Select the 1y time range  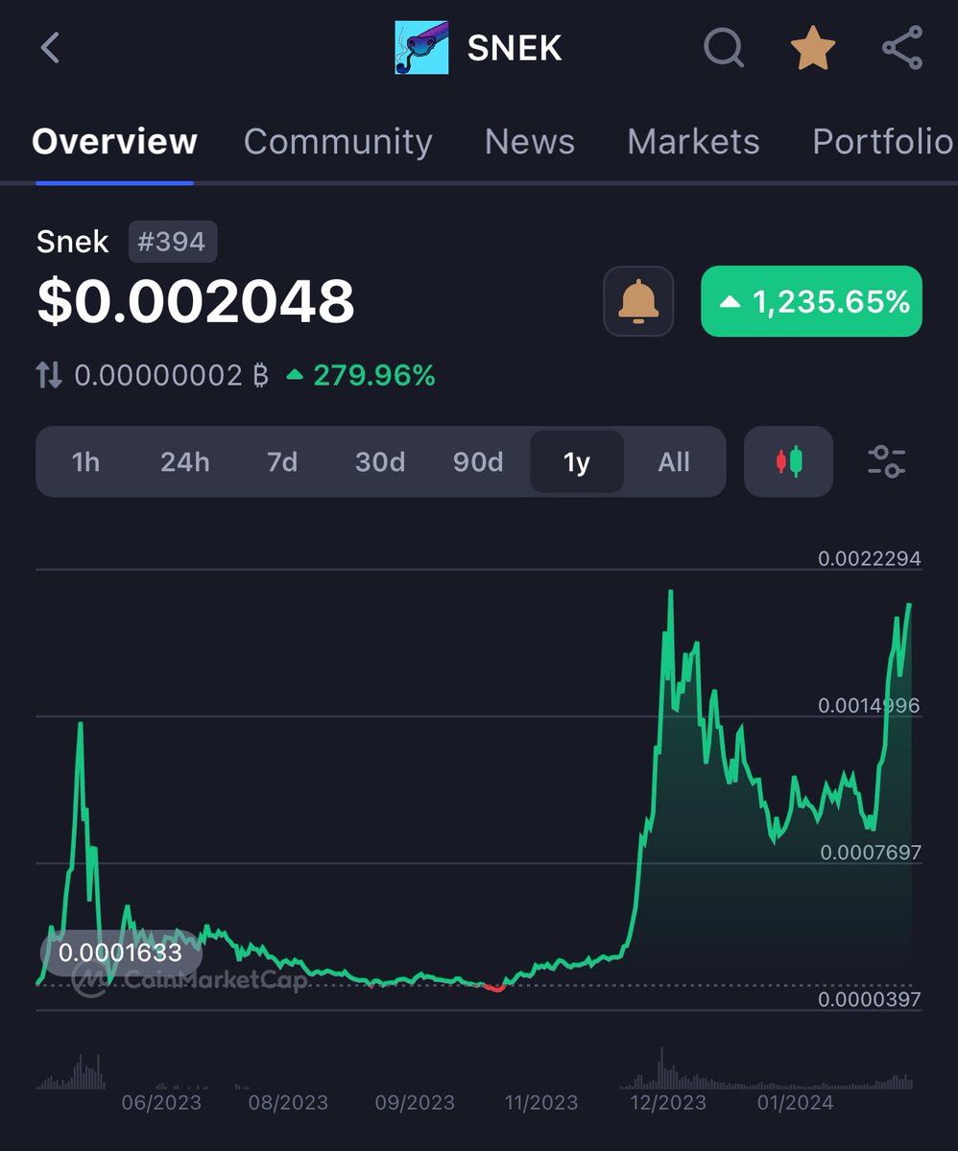click(x=577, y=462)
